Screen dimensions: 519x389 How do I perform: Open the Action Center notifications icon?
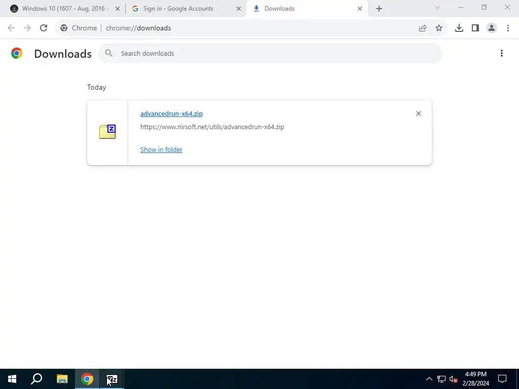pyautogui.click(x=502, y=379)
